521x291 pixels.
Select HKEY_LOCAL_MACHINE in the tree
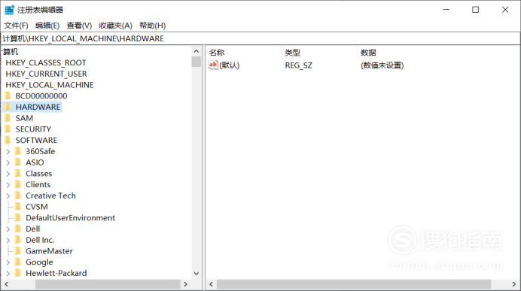pyautogui.click(x=50, y=85)
